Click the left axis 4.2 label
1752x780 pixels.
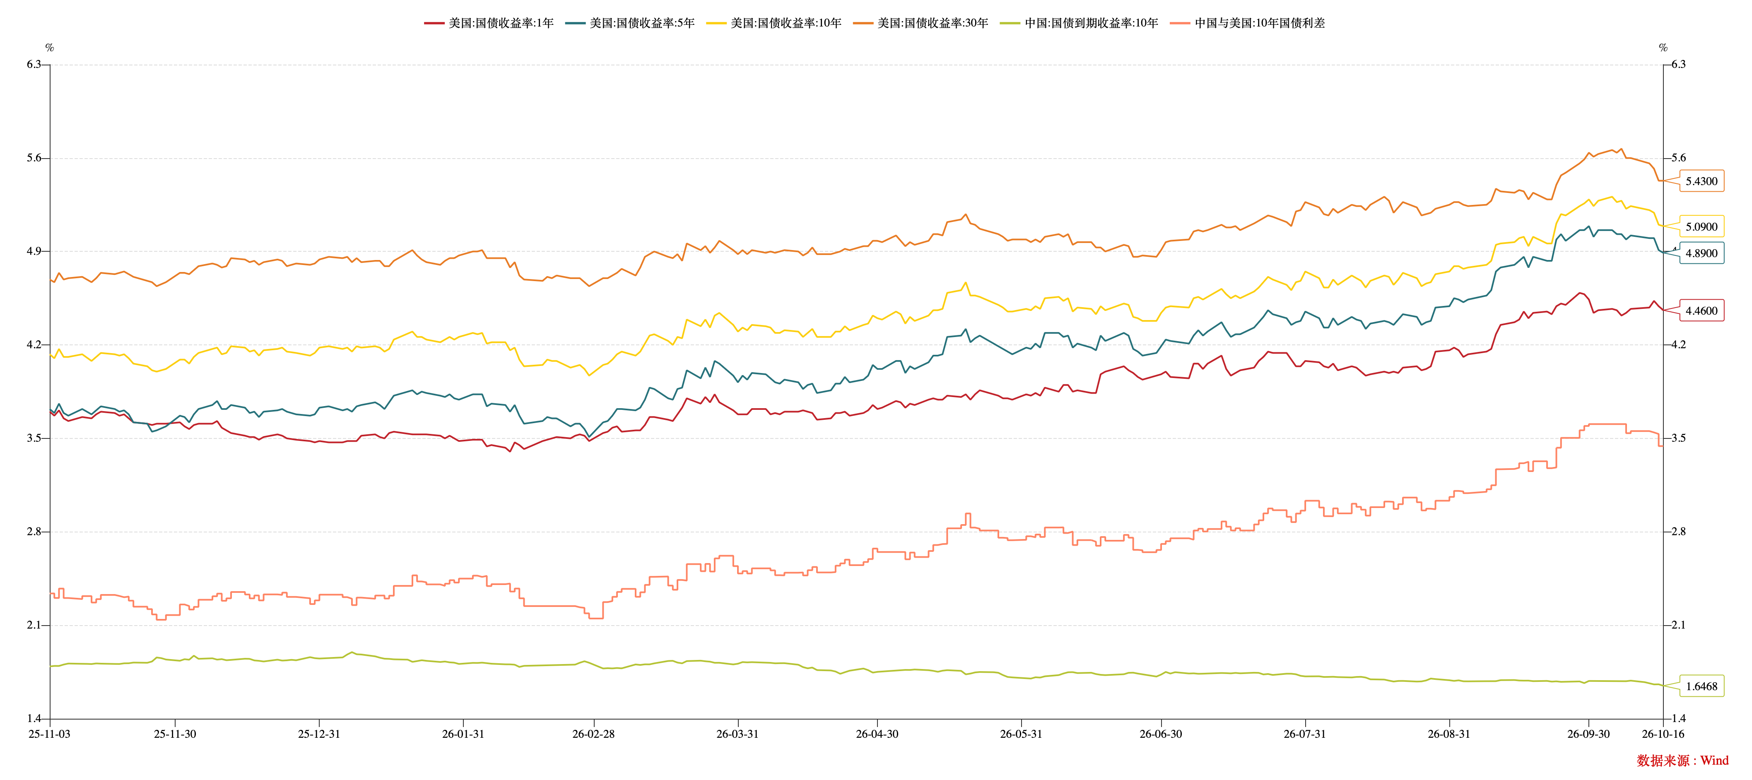pos(34,345)
